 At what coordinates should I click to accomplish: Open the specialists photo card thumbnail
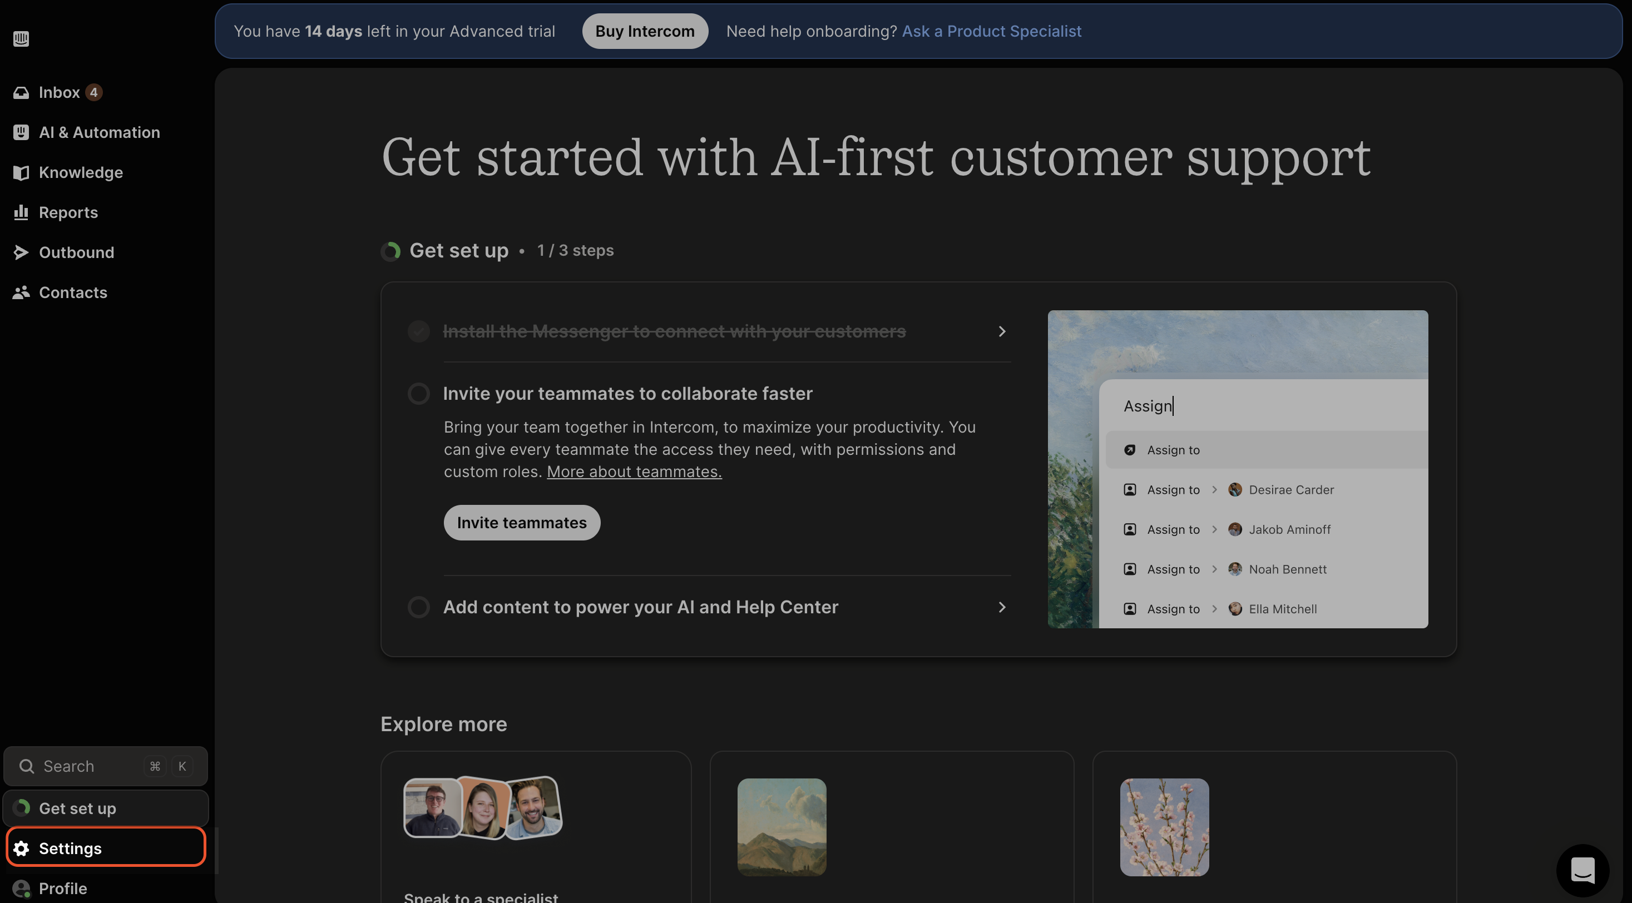[483, 807]
